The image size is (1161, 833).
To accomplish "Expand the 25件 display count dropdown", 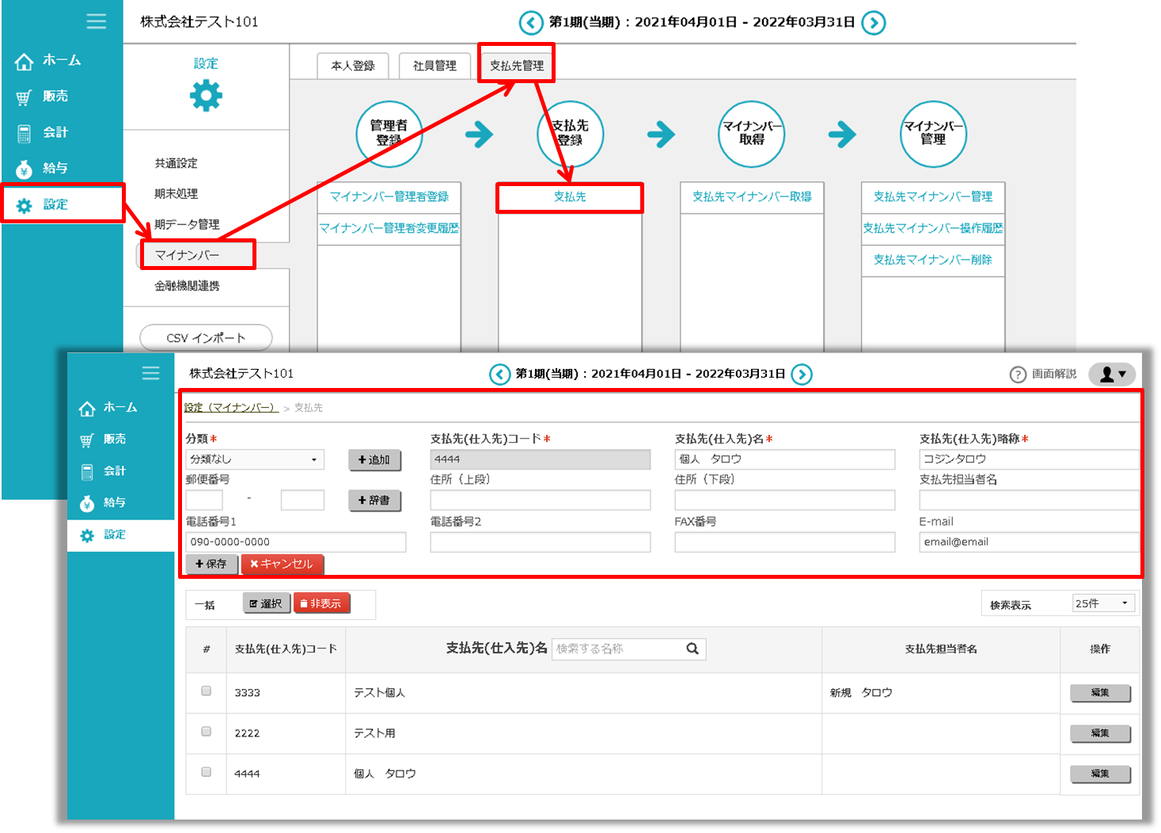I will click(x=1103, y=603).
